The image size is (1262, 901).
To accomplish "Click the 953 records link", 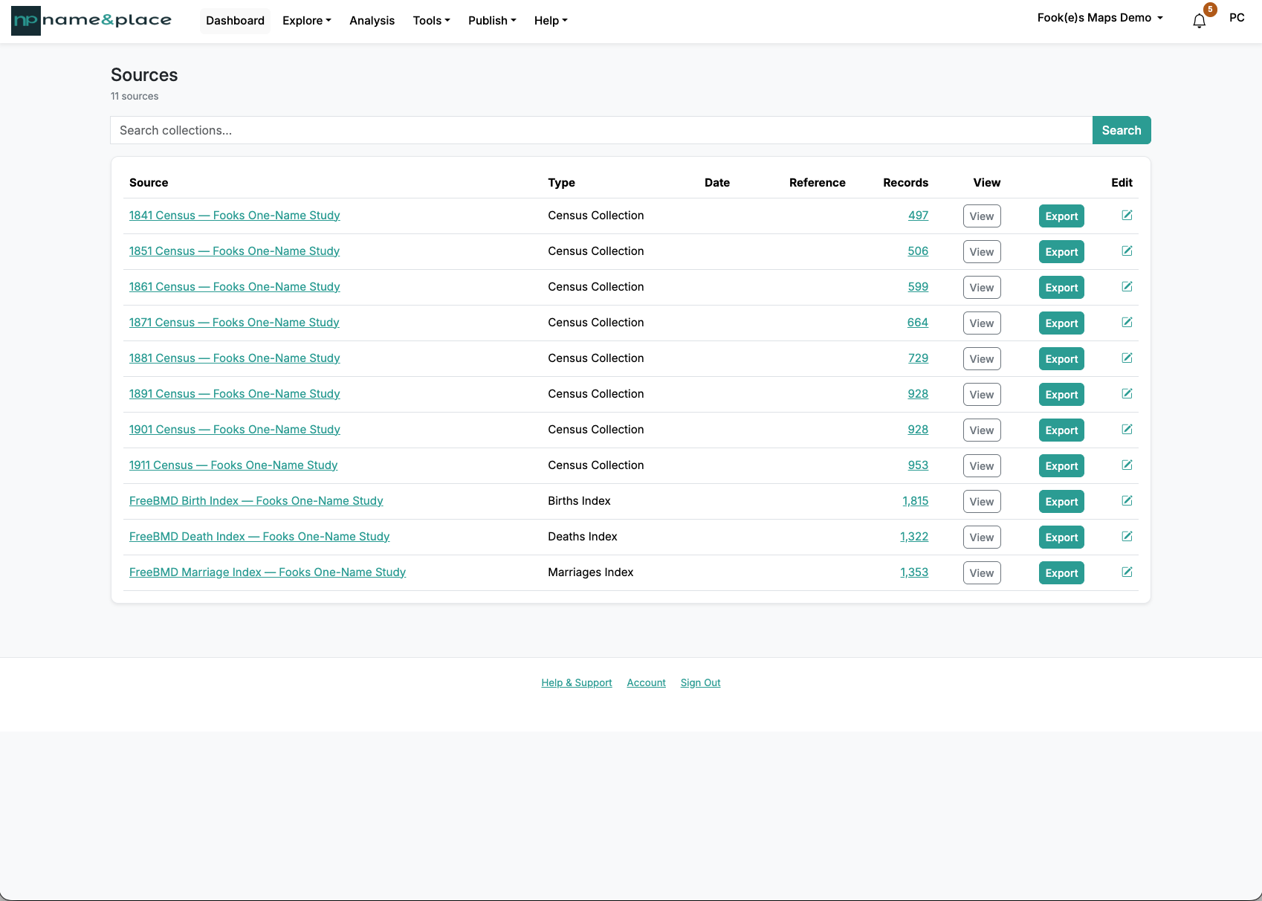I will [918, 465].
